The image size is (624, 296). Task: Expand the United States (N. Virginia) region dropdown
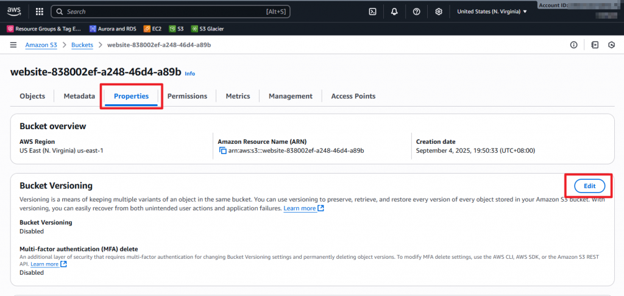click(x=492, y=12)
